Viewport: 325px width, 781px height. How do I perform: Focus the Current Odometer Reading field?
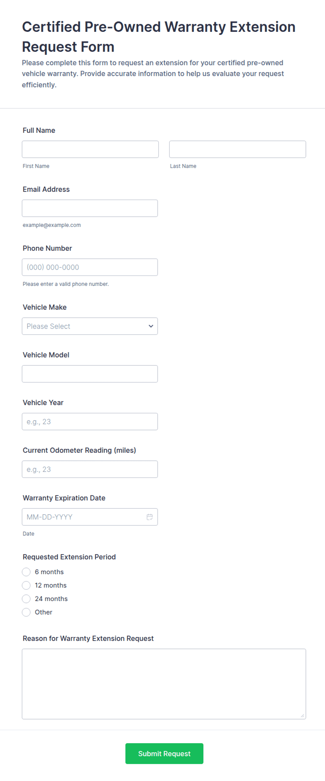pyautogui.click(x=90, y=469)
